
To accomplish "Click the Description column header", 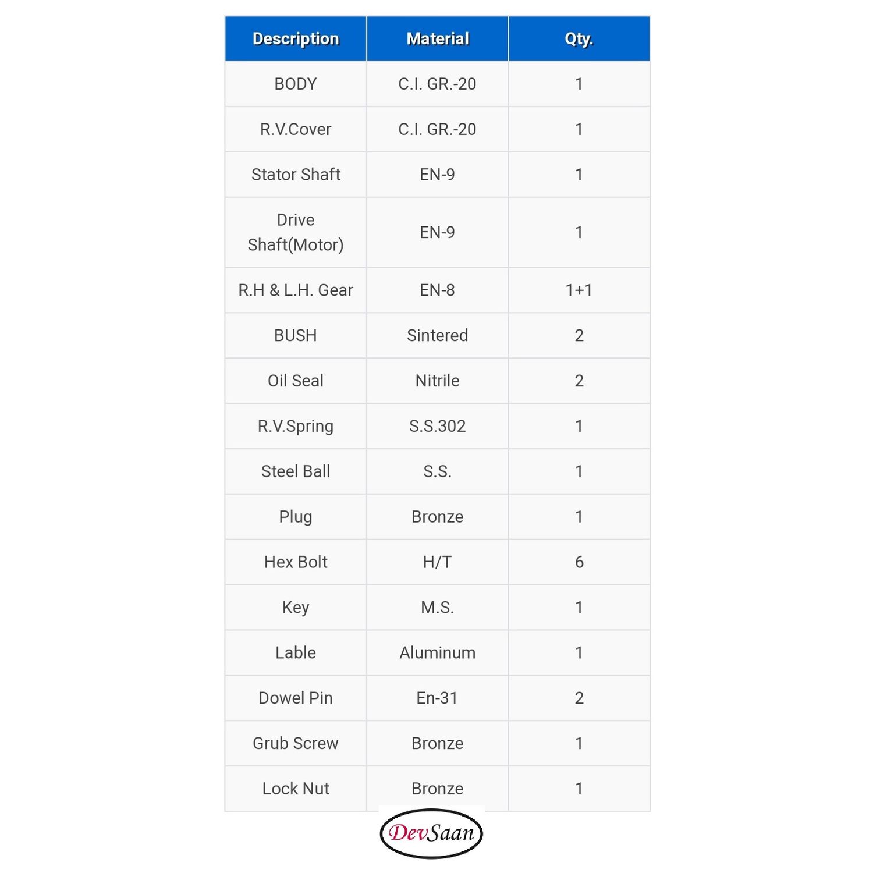I will 296,38.
